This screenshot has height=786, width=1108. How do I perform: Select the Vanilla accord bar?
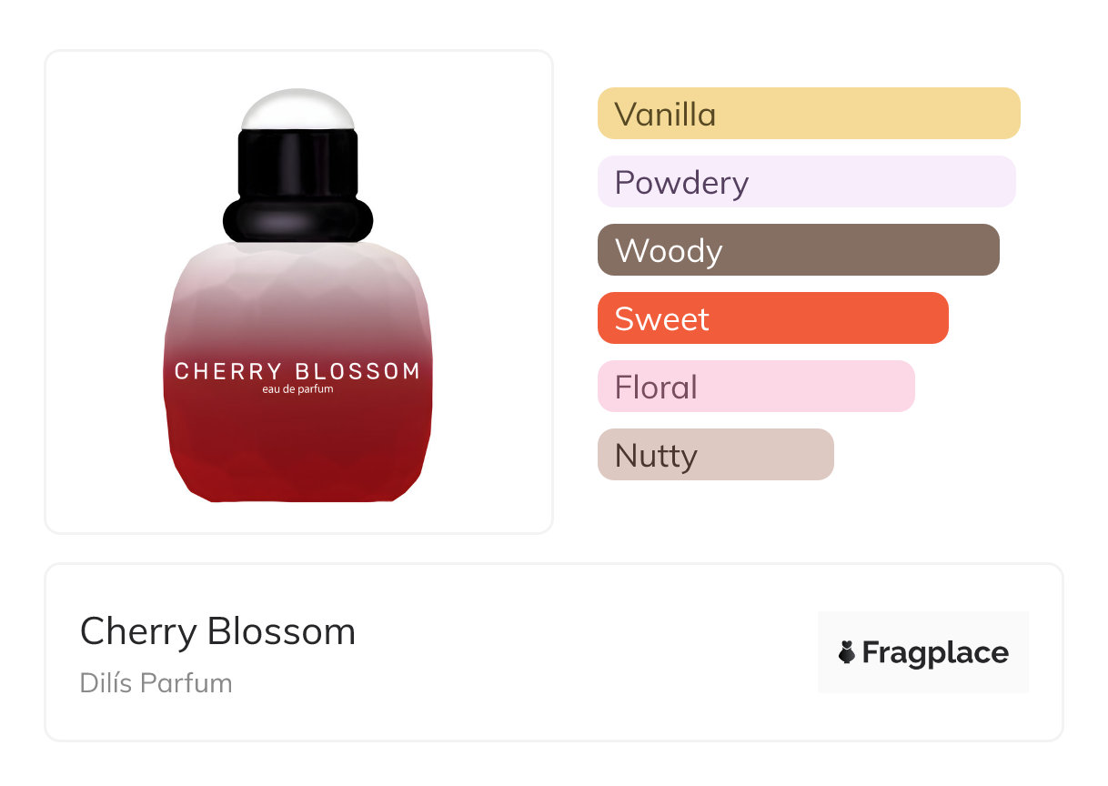pos(808,114)
